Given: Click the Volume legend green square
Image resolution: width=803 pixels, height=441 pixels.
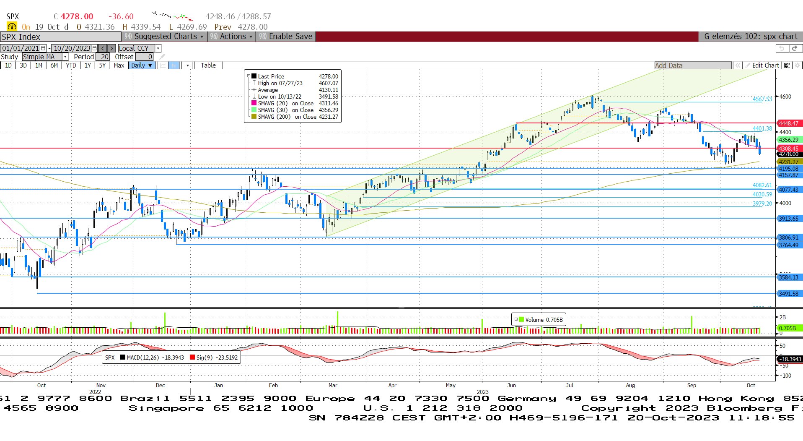Looking at the screenshot, I should [521, 319].
